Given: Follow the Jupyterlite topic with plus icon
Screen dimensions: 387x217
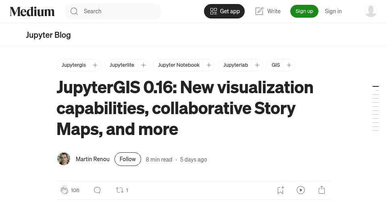Looking at the screenshot, I should coord(144,65).
